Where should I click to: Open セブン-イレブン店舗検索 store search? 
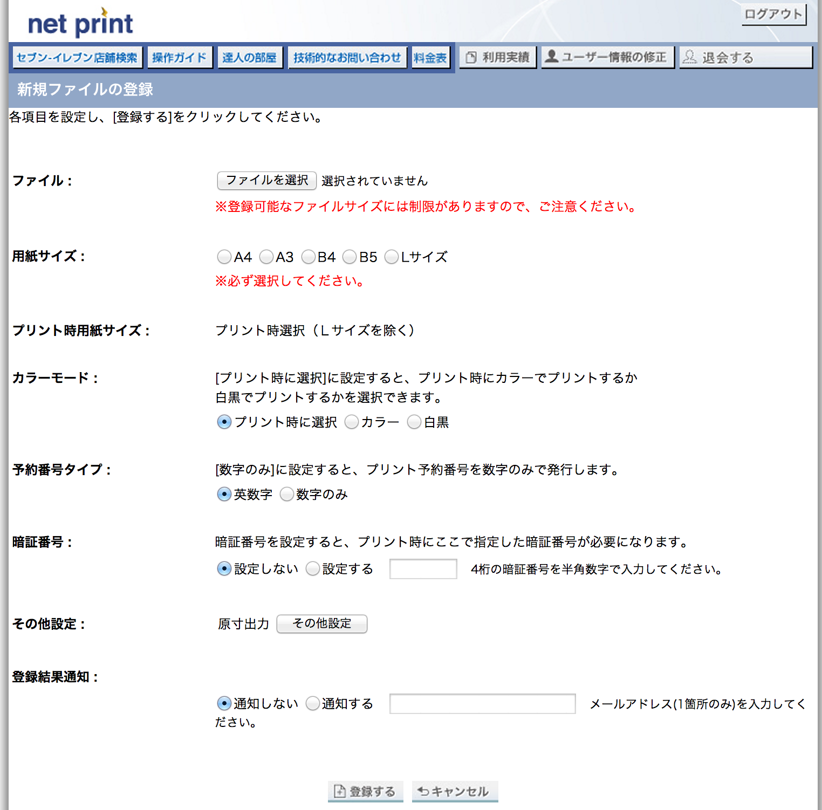click(x=77, y=58)
